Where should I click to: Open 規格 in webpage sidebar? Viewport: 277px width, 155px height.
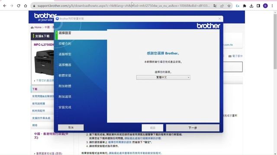coord(35,125)
